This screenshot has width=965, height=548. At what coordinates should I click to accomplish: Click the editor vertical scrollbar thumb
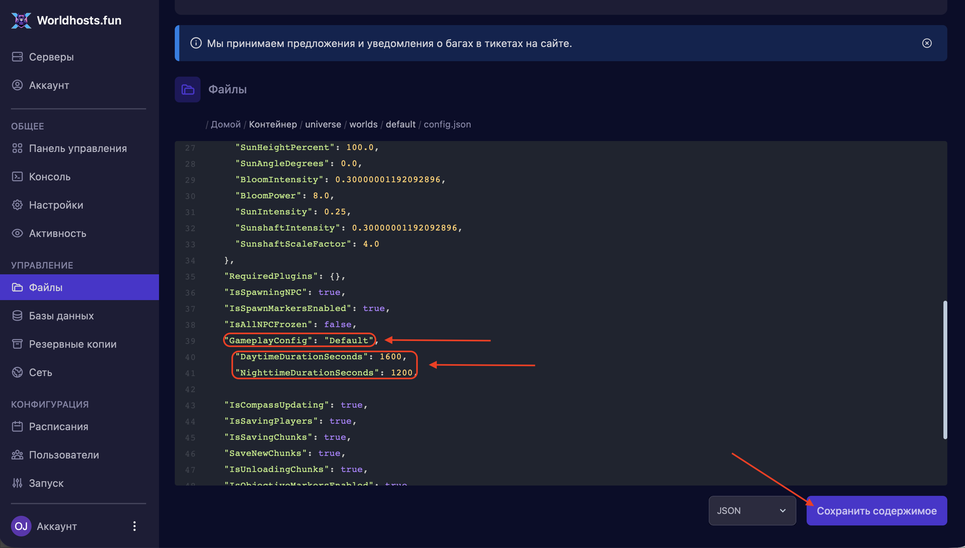945,370
